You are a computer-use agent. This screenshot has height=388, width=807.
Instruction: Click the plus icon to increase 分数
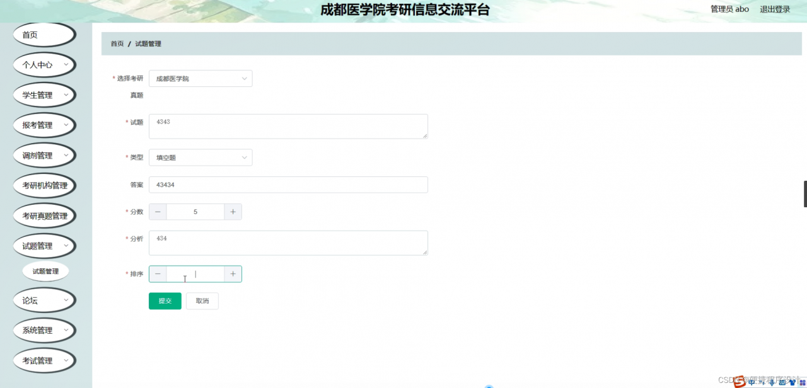233,212
